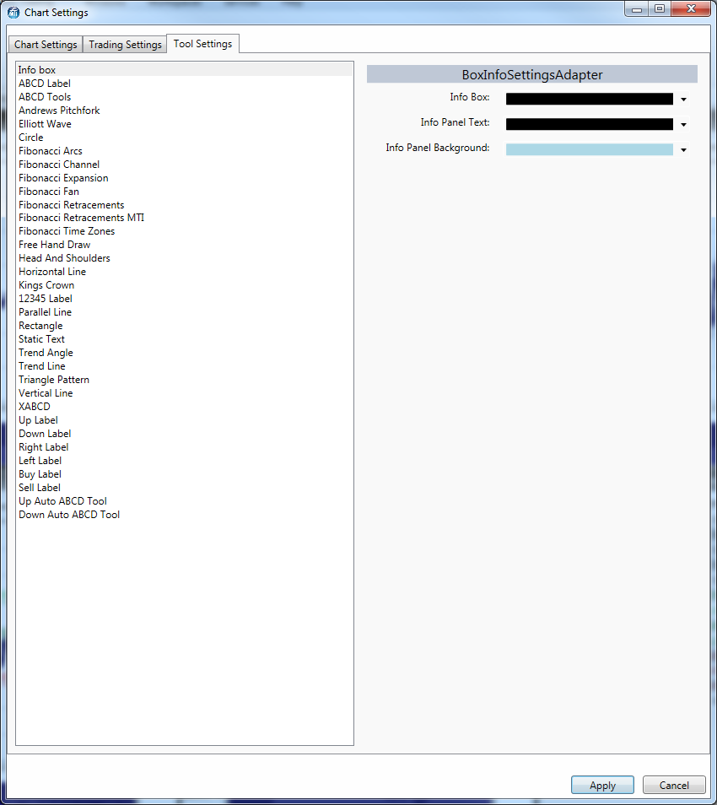The height and width of the screenshot is (805, 717).
Task: Choose Andrews Pitchfork from the list
Action: click(x=185, y=111)
